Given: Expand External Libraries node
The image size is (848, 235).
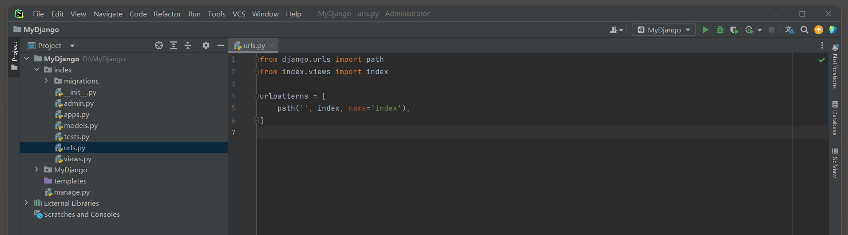Looking at the screenshot, I should coord(27,203).
